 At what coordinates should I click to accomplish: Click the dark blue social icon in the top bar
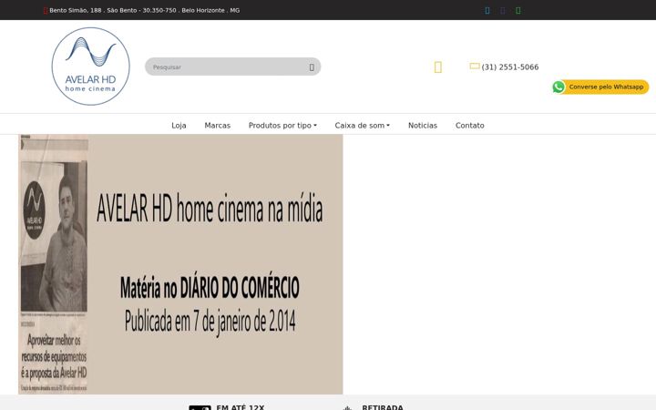point(503,10)
